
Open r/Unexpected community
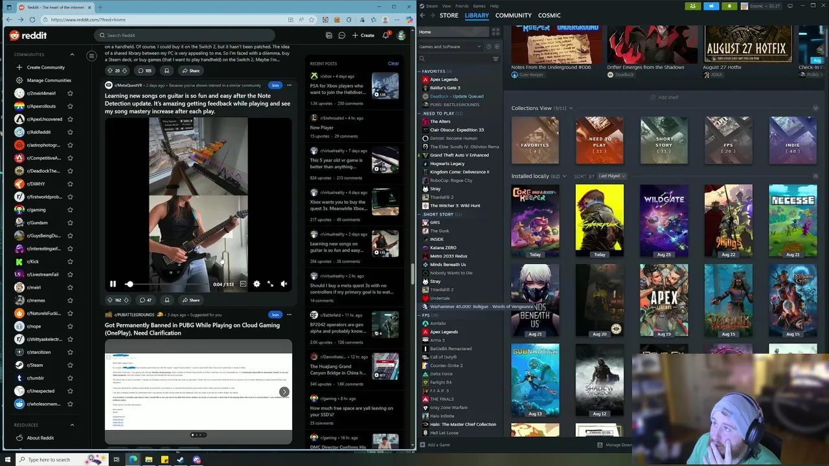[40, 391]
